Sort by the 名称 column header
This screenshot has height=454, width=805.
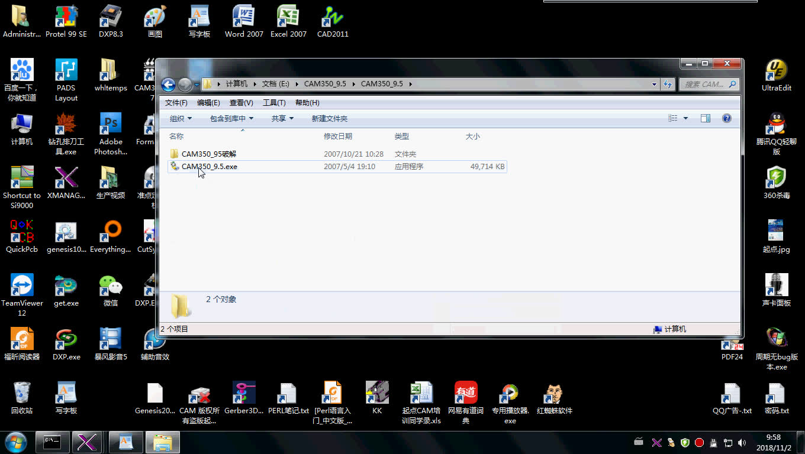pyautogui.click(x=176, y=136)
